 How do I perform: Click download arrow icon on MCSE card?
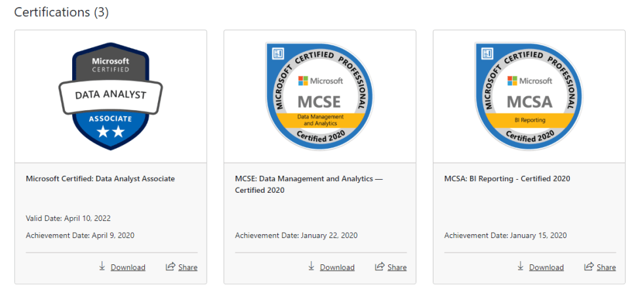(x=311, y=266)
